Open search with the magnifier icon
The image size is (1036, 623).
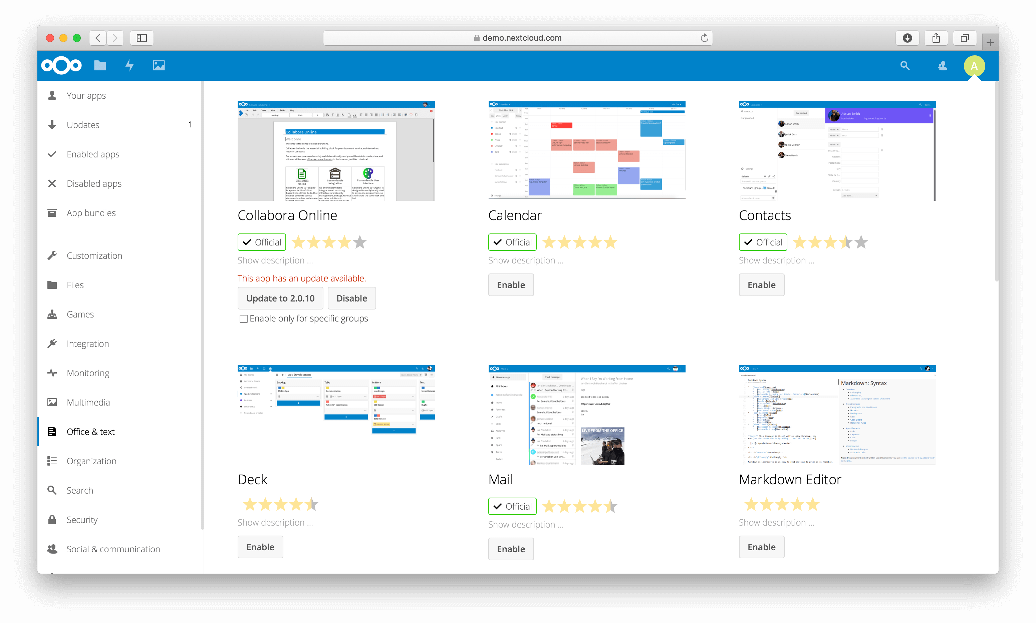[904, 65]
